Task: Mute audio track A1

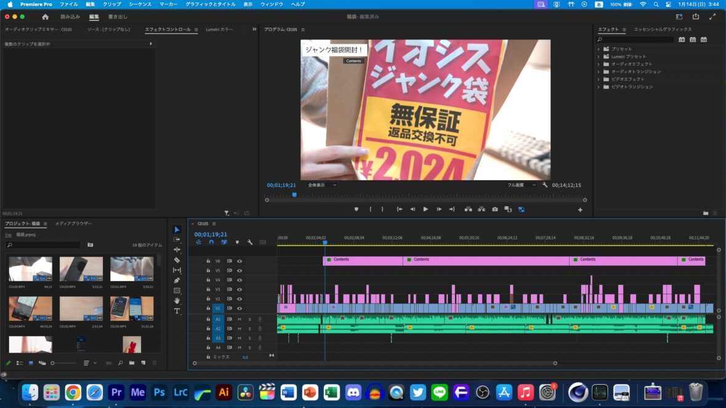Action: [240, 319]
